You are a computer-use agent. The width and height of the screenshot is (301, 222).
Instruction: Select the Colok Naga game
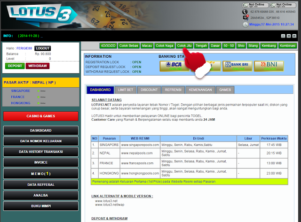tap(165, 46)
